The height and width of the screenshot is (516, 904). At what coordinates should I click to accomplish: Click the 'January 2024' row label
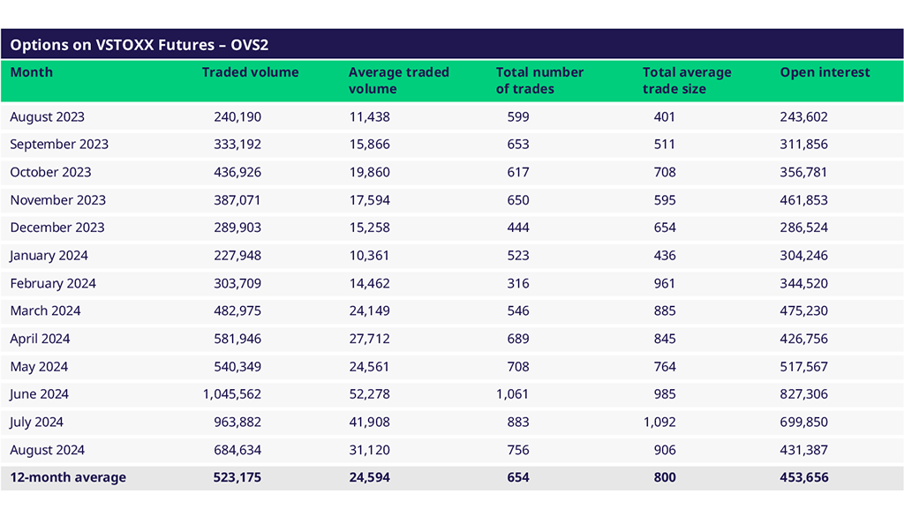point(49,256)
